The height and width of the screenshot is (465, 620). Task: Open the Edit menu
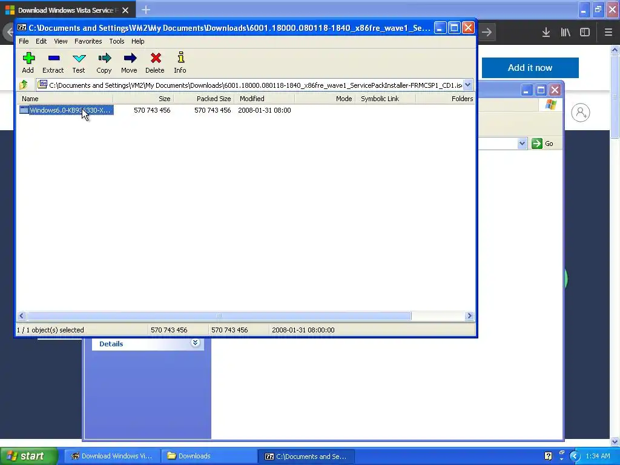click(x=41, y=41)
